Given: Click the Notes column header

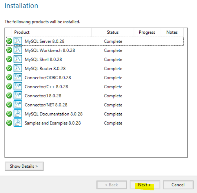Looking at the screenshot, I should (x=172, y=32).
